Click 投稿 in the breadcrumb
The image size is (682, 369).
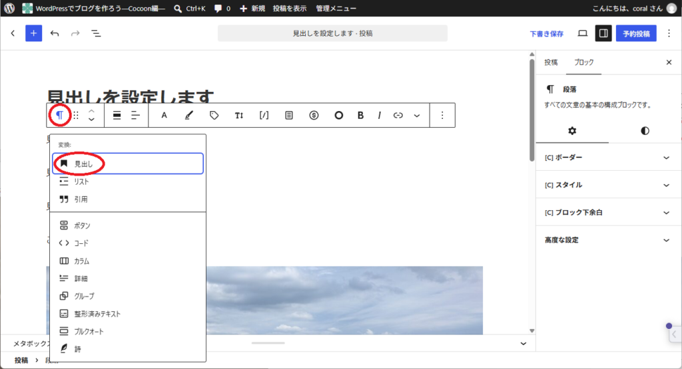point(21,360)
